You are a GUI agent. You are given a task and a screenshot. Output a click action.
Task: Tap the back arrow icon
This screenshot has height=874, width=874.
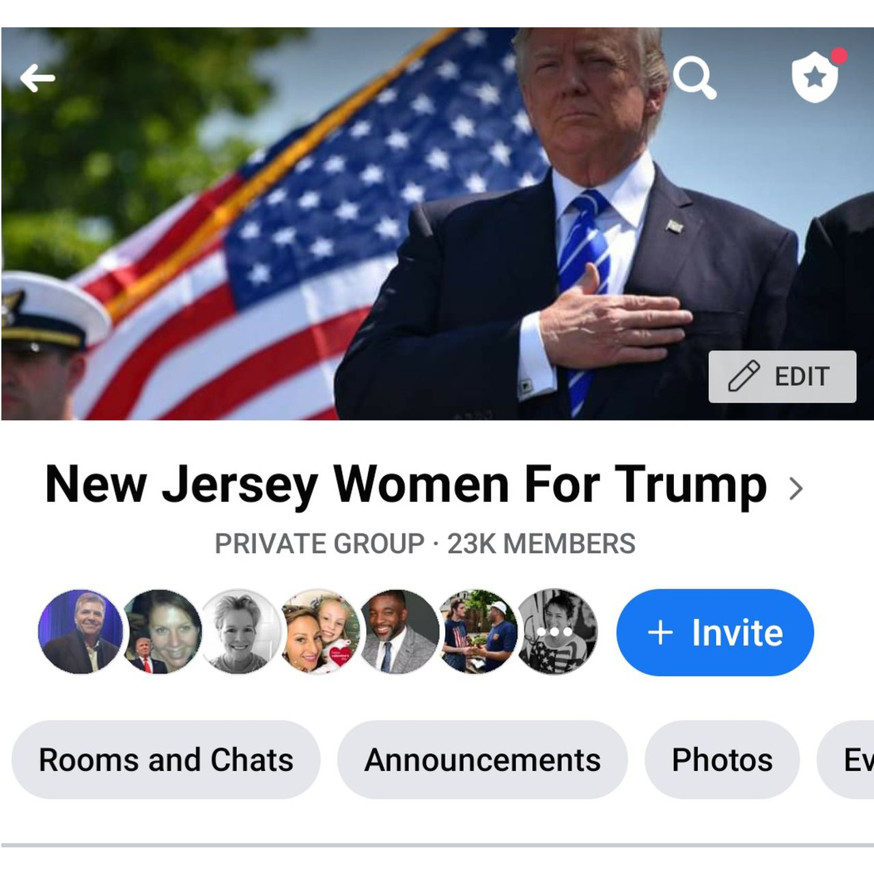(38, 78)
